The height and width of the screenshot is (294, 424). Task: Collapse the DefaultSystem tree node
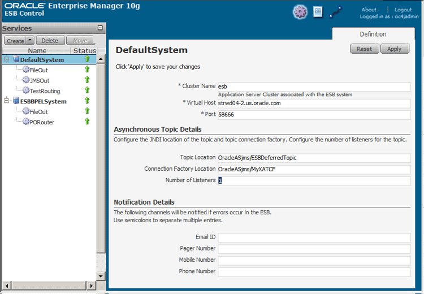[x=6, y=59]
